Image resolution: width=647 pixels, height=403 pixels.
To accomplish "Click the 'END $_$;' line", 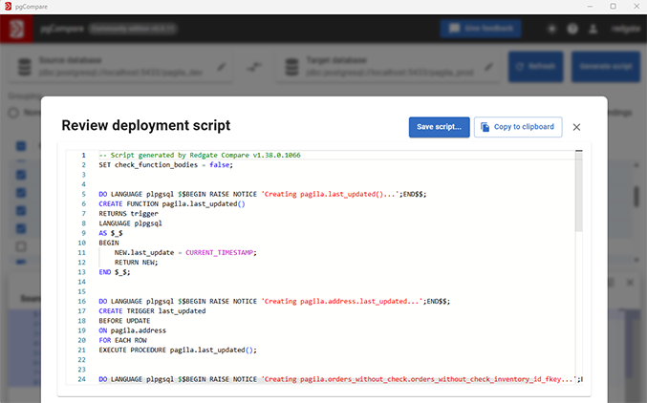I will [115, 272].
